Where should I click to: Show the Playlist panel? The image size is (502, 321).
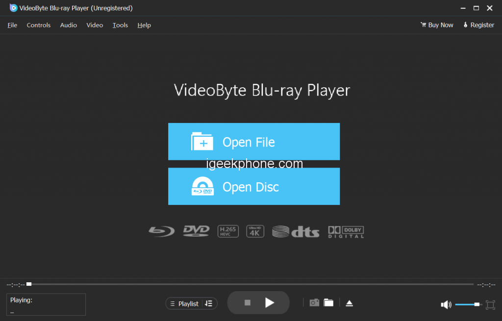tap(184, 304)
